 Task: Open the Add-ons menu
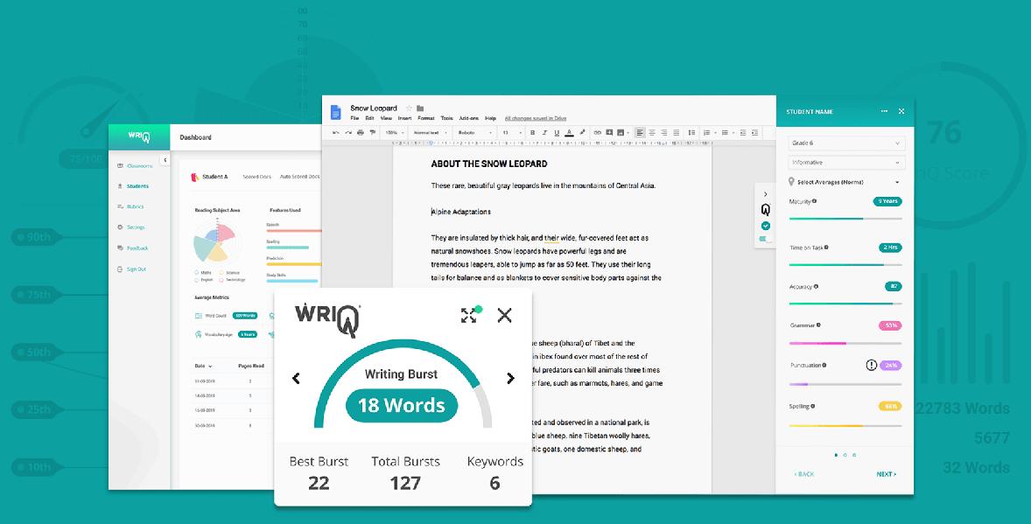(469, 118)
